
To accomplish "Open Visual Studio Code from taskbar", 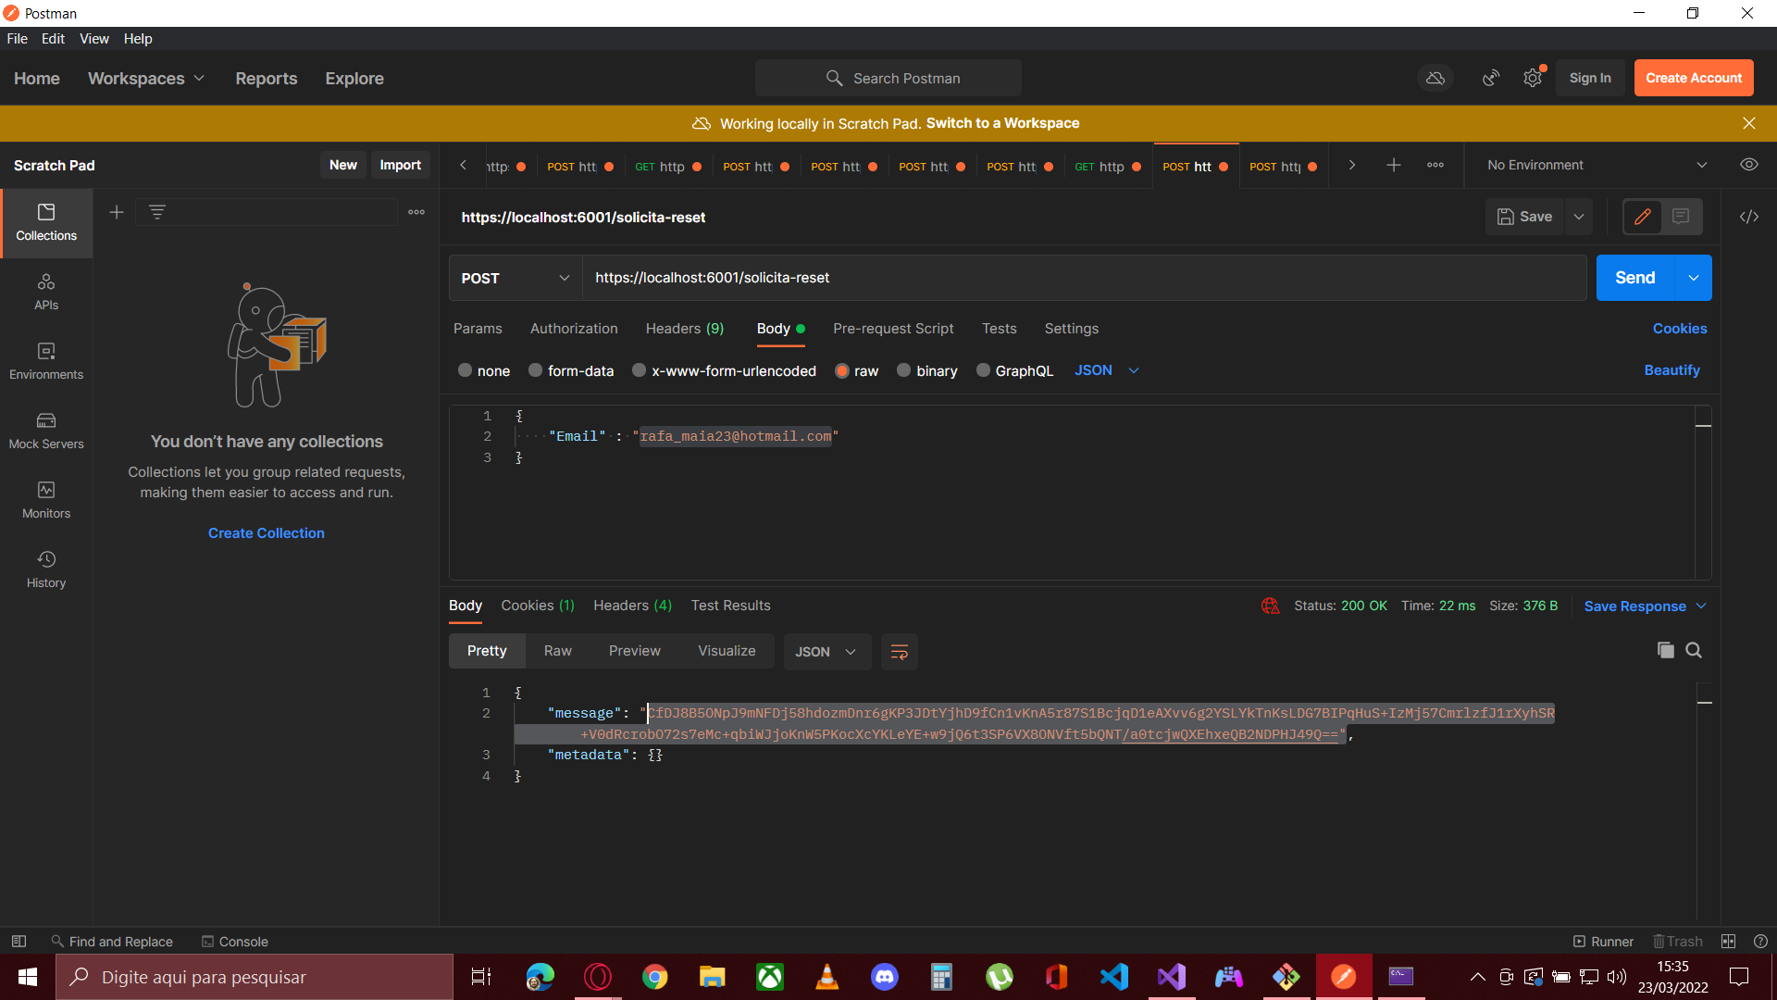I will (1114, 977).
